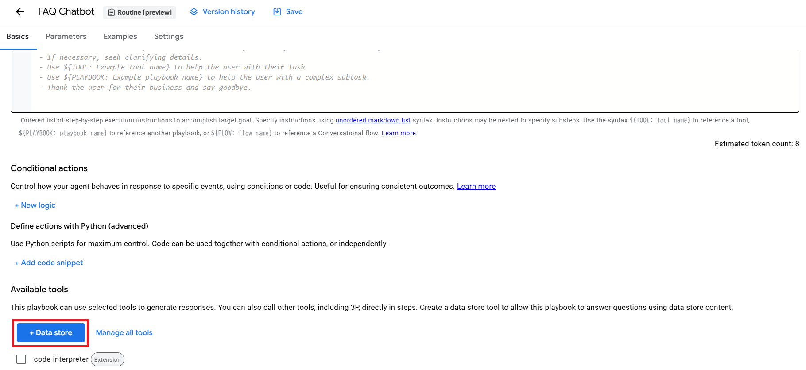Click the Routine clipboard icon
This screenshot has width=806, height=370.
[112, 12]
